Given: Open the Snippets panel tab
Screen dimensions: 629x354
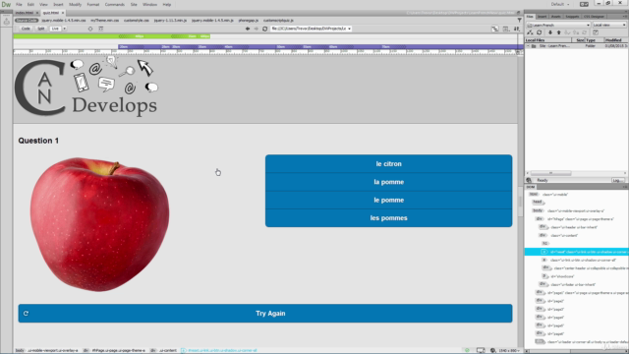Looking at the screenshot, I should [572, 17].
